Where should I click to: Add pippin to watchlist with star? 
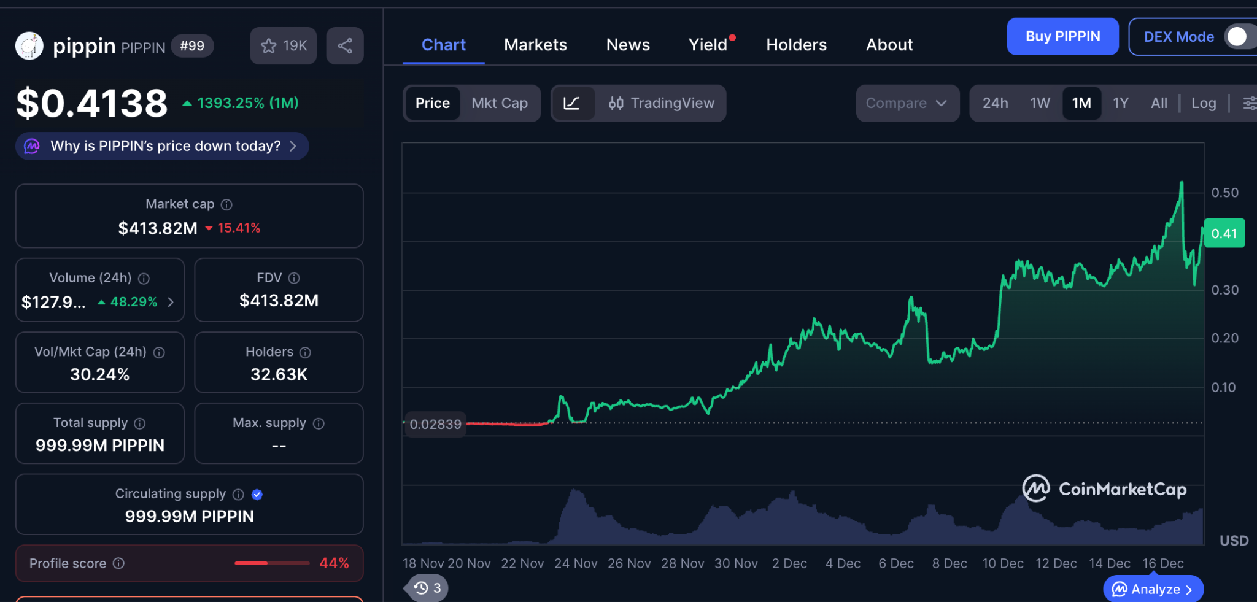(x=283, y=46)
